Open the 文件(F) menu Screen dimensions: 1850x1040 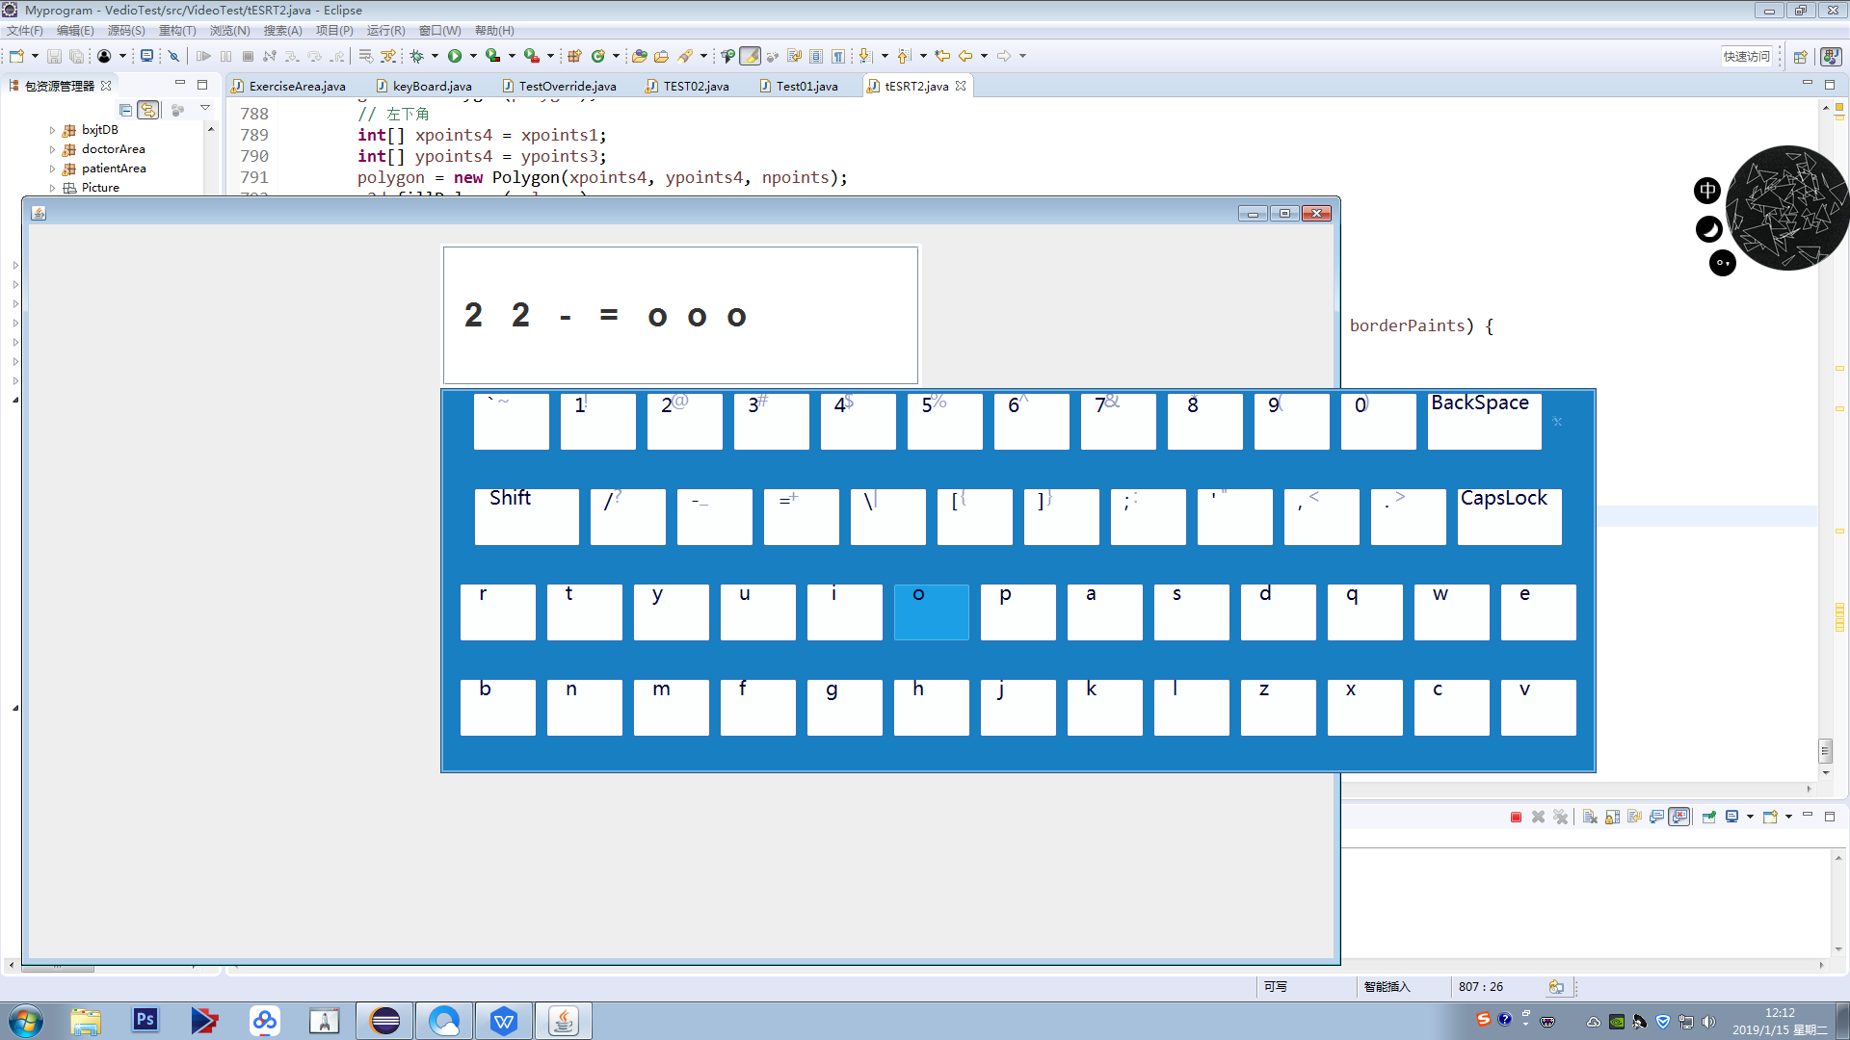(25, 31)
